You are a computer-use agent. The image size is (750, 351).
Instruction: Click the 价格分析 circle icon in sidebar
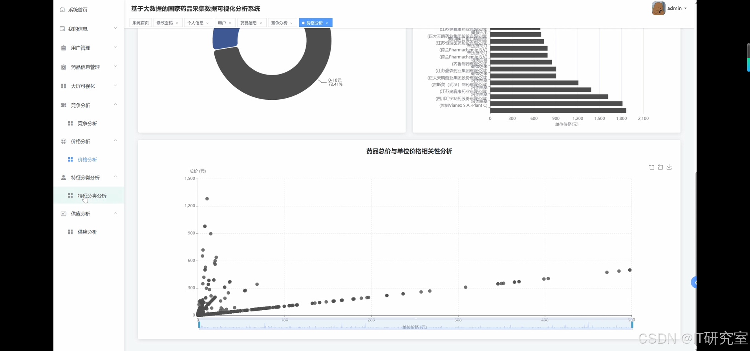click(64, 141)
